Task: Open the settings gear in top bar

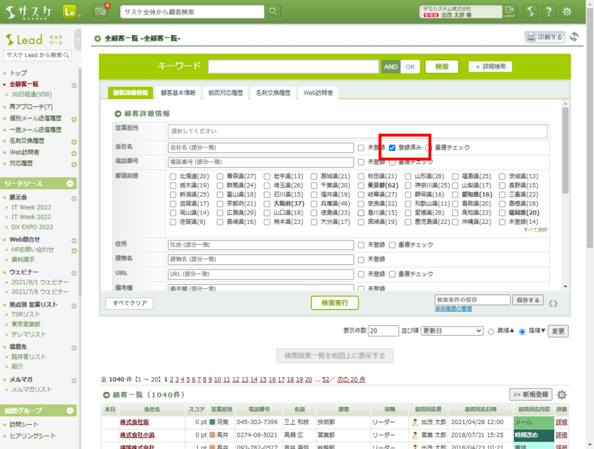Action: click(567, 11)
